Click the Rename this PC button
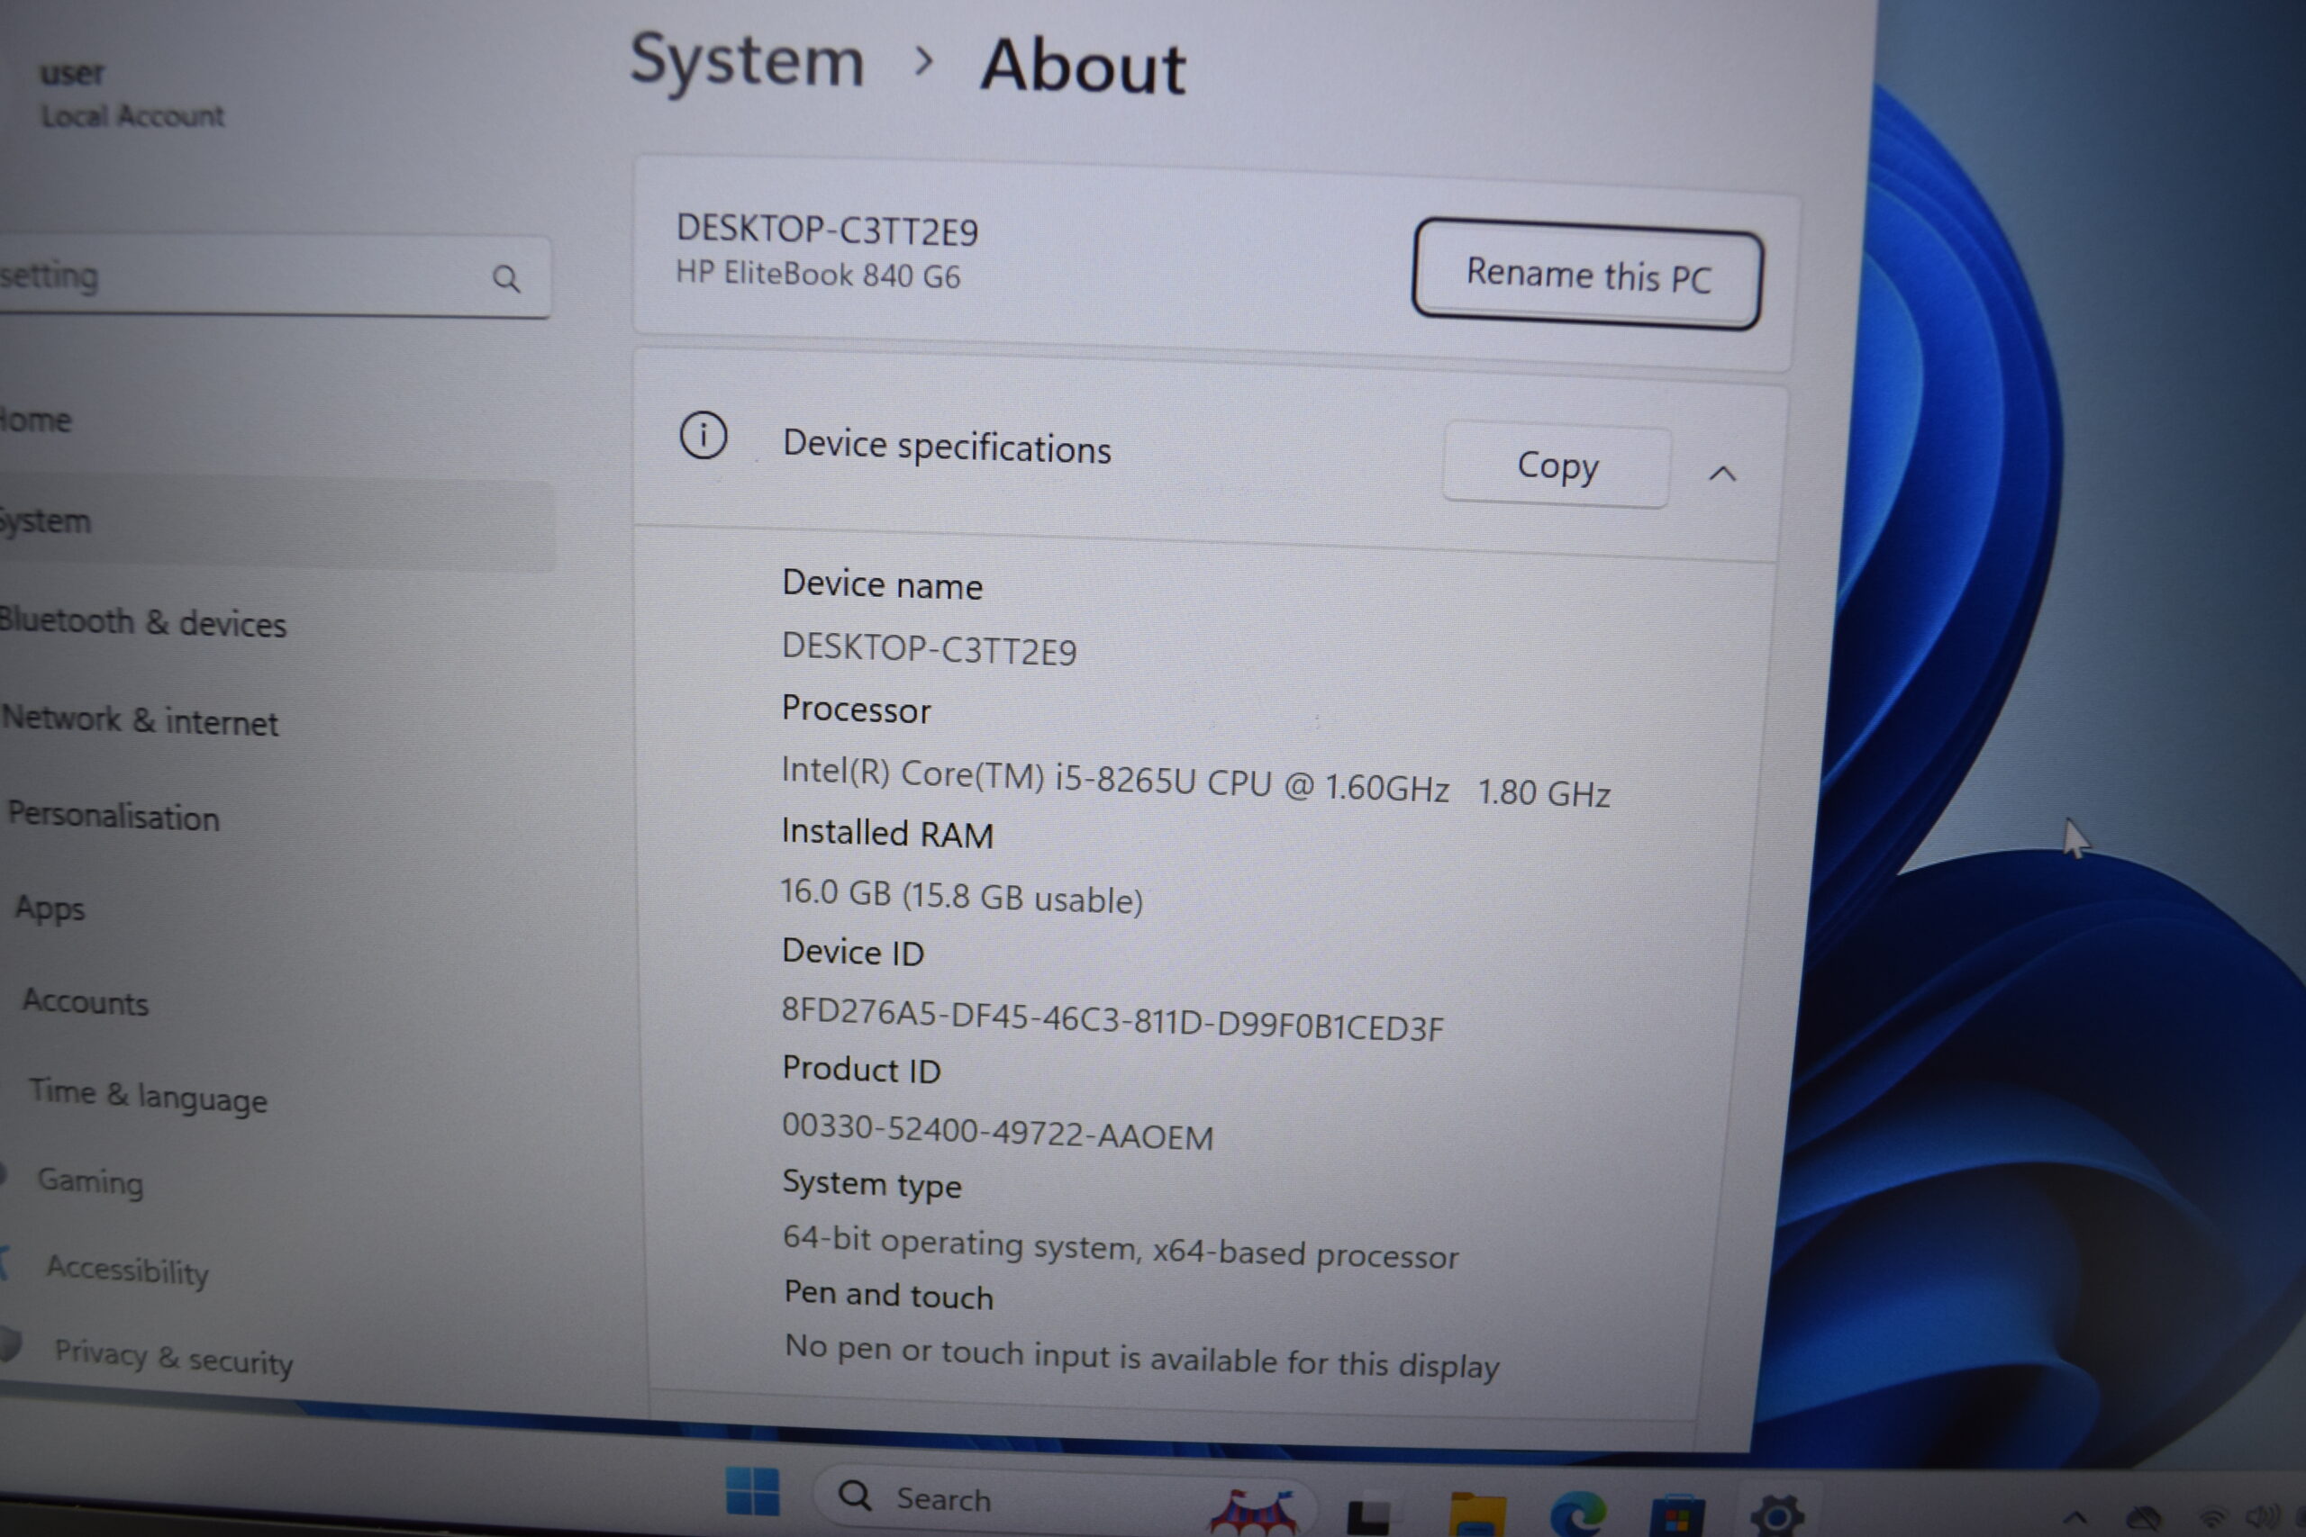The width and height of the screenshot is (2306, 1537). [x=1586, y=274]
